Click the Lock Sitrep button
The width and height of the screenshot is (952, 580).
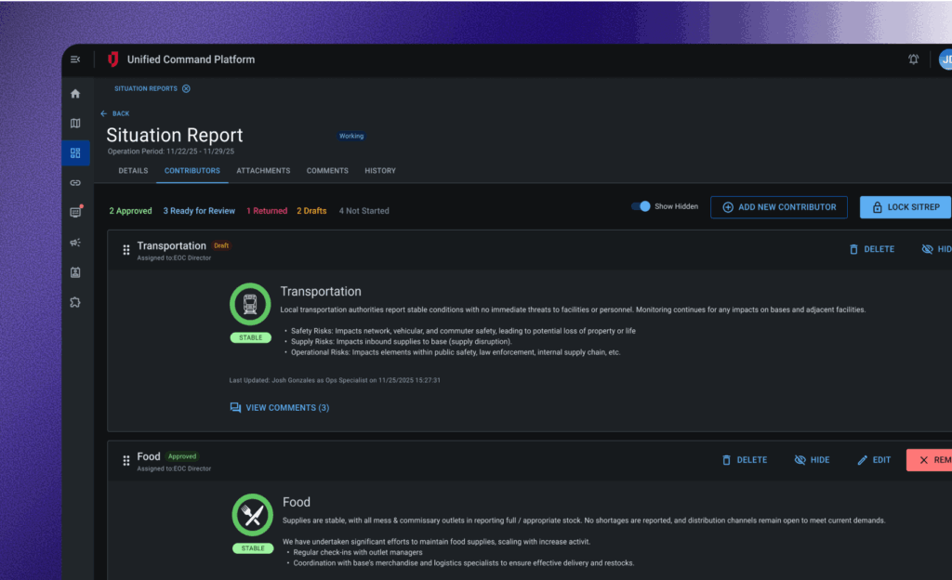(x=905, y=207)
